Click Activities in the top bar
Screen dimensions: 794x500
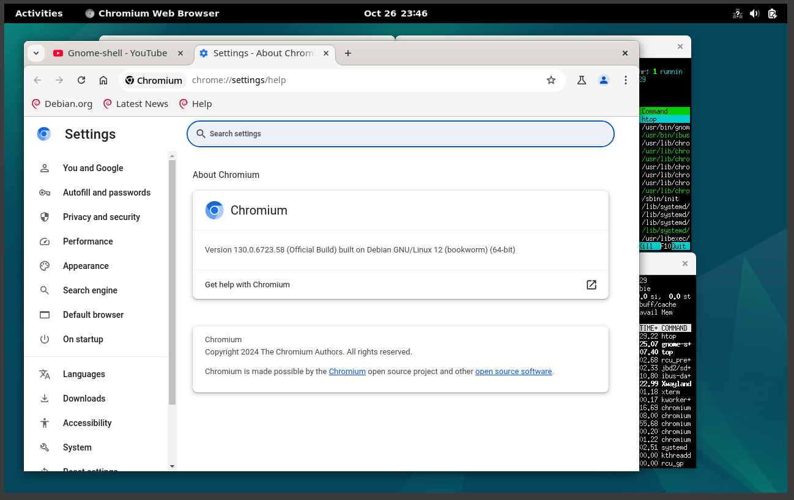point(39,13)
